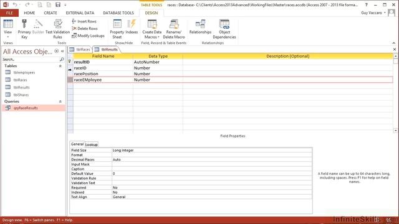Image resolution: width=399 pixels, height=224 pixels.
Task: Collapse the Queries group
Action: (x=60, y=101)
